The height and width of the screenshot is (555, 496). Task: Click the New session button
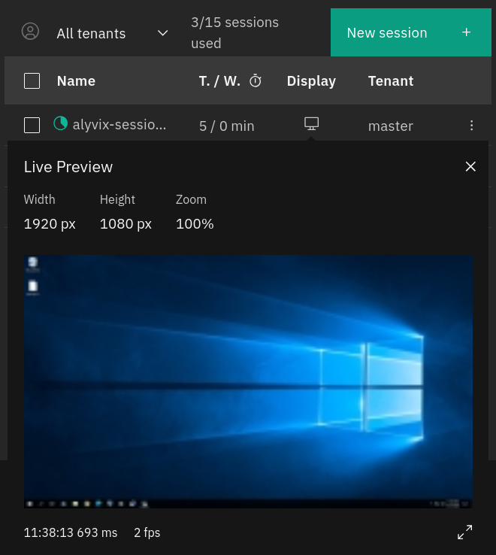[x=411, y=32]
